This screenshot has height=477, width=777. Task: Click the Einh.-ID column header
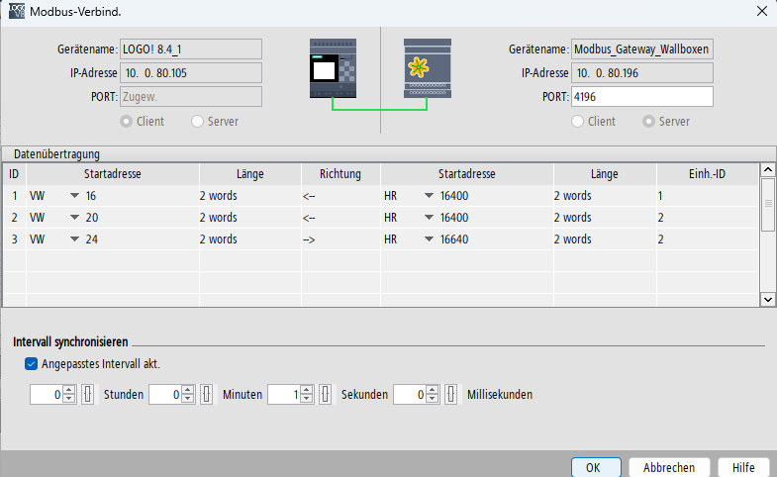[x=707, y=174]
